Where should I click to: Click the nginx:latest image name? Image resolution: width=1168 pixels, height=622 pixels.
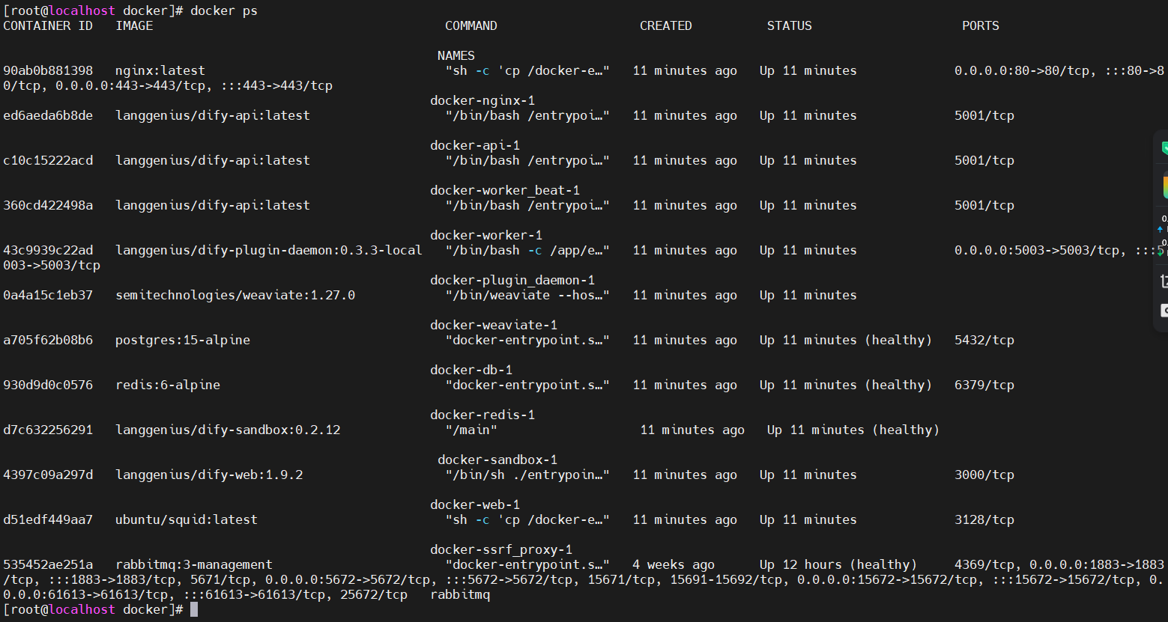(x=160, y=70)
